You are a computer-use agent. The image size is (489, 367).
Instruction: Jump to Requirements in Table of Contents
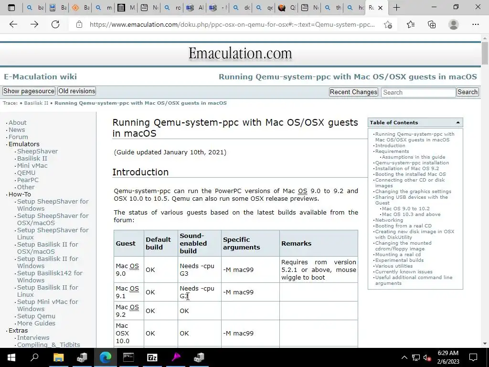click(392, 151)
